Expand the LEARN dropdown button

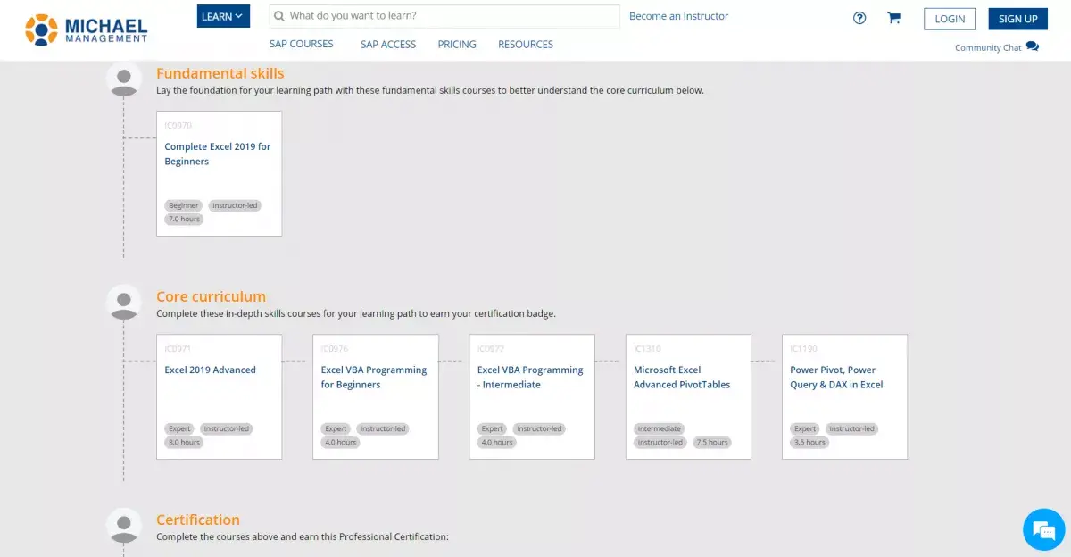tap(223, 16)
